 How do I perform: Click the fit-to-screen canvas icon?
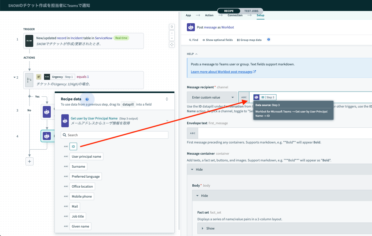(x=172, y=45)
